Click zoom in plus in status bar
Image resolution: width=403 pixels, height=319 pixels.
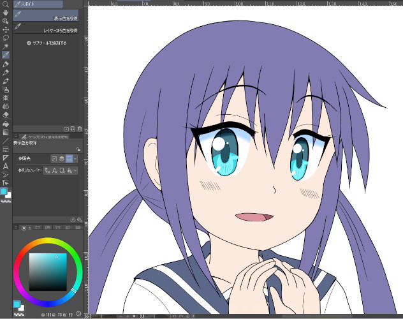128,316
